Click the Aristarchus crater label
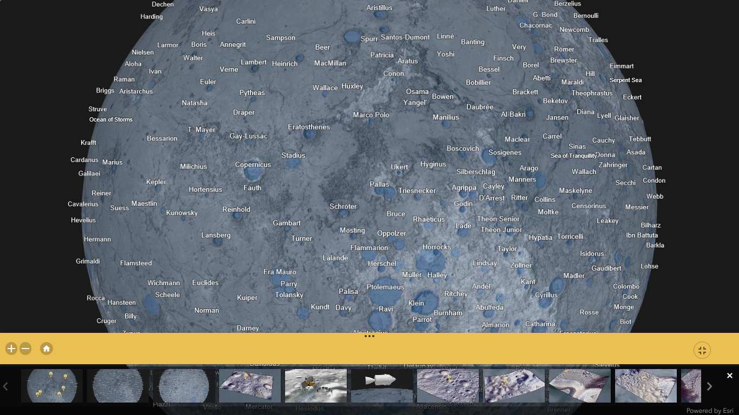This screenshot has height=415, width=739. [136, 91]
